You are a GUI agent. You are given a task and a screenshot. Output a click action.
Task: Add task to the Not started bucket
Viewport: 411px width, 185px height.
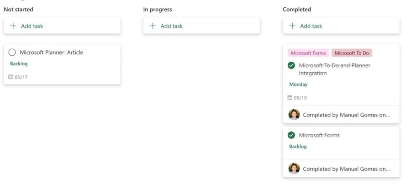point(32,26)
